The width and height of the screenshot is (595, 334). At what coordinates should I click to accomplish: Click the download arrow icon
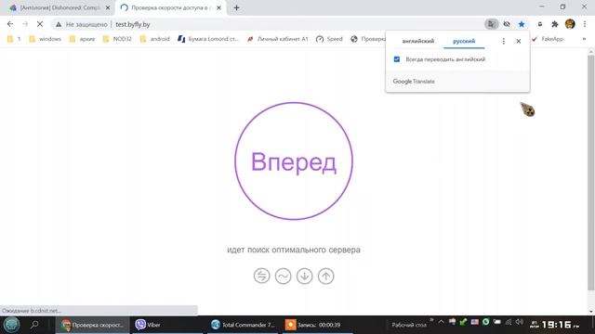coord(304,276)
